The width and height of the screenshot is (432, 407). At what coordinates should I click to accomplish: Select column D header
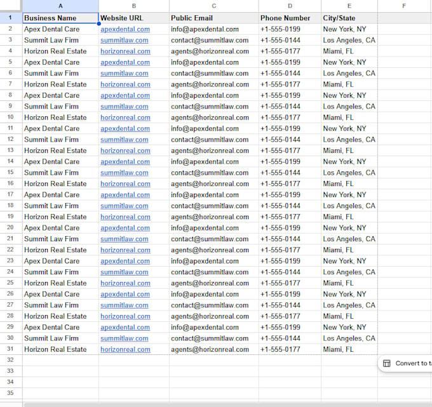[290, 6]
